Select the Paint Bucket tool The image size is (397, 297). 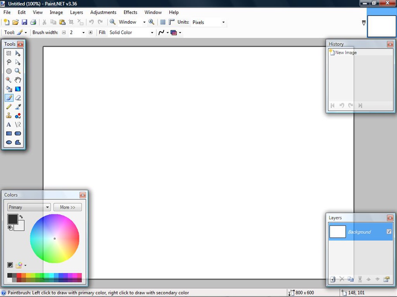[x=9, y=89]
